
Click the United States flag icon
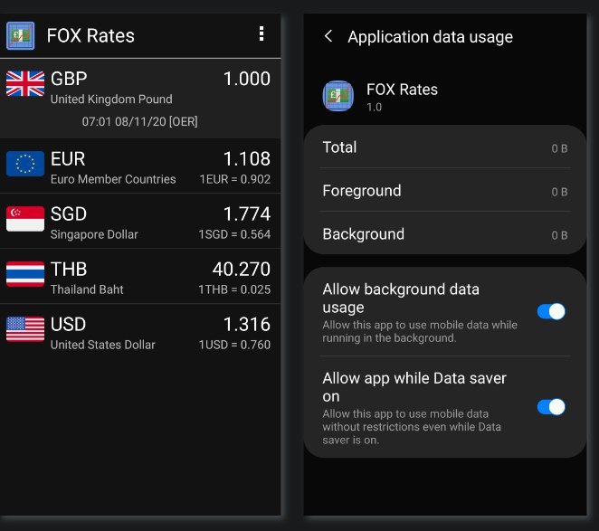[25, 329]
